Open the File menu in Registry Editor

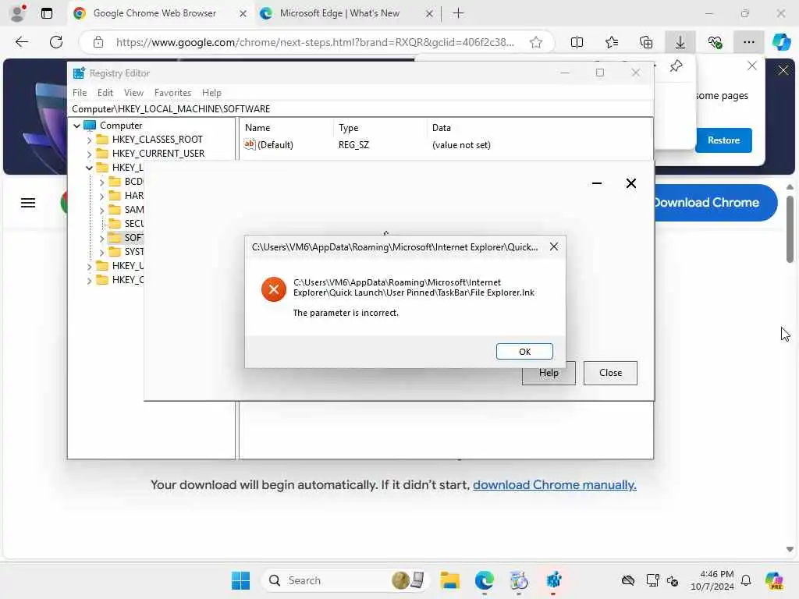point(80,93)
